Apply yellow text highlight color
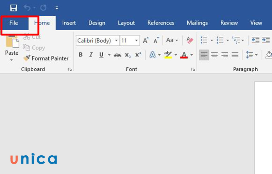Viewport: 272px width, 174px height. [168, 55]
